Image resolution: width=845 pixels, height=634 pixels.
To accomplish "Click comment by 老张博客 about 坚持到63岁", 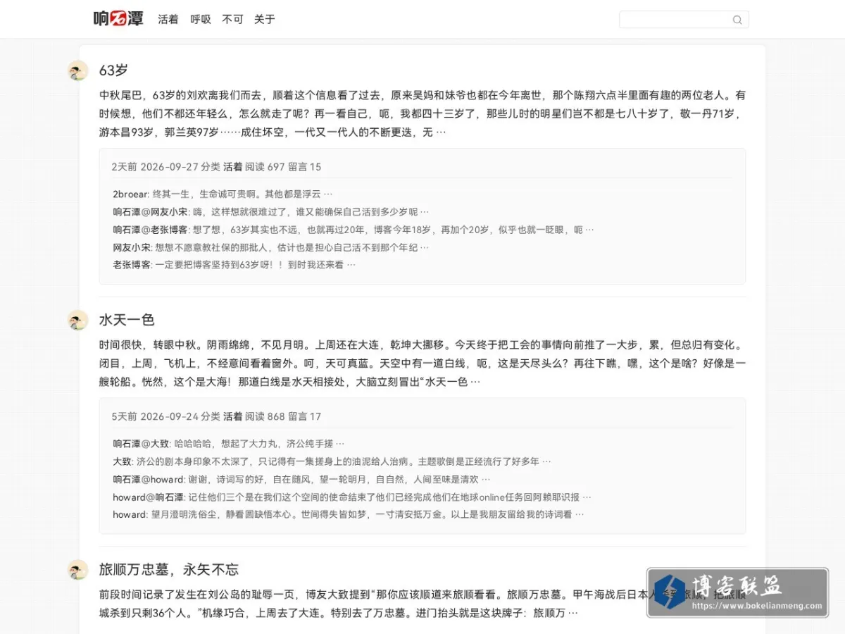I will pyautogui.click(x=234, y=265).
